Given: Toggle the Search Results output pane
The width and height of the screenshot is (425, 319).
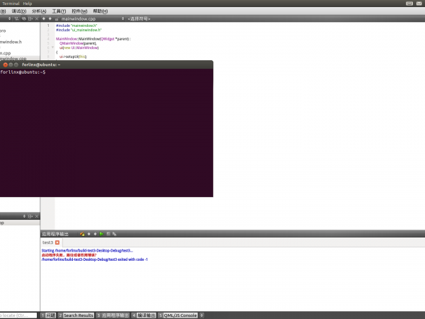Looking at the screenshot, I should click(76, 315).
